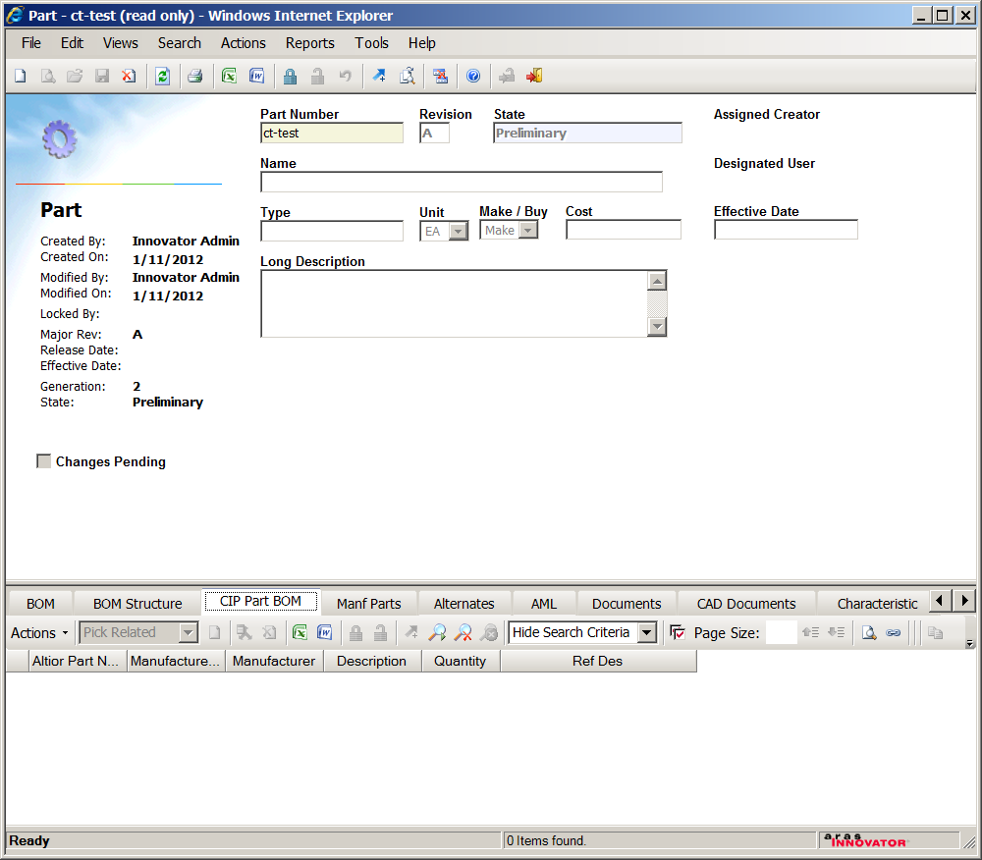Open Innovator help with the question mark icon

click(x=473, y=76)
